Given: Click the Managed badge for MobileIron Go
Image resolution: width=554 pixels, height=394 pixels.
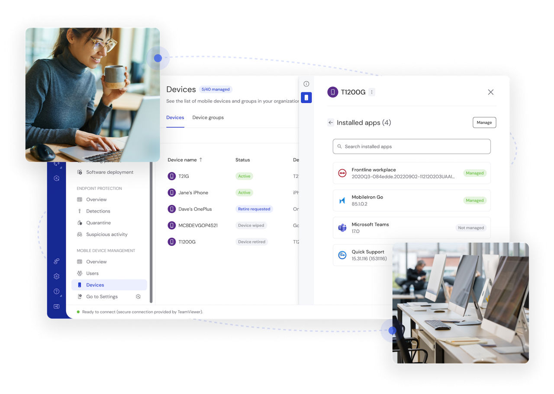Looking at the screenshot, I should (x=475, y=200).
